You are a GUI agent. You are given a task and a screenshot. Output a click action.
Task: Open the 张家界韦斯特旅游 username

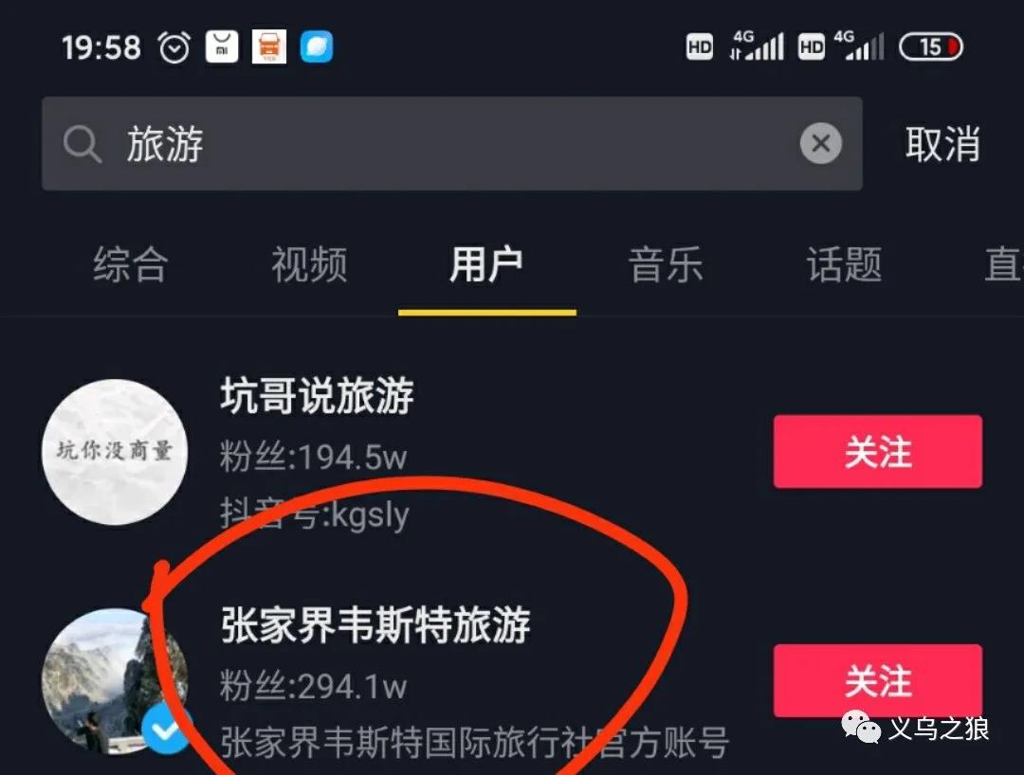pos(375,625)
